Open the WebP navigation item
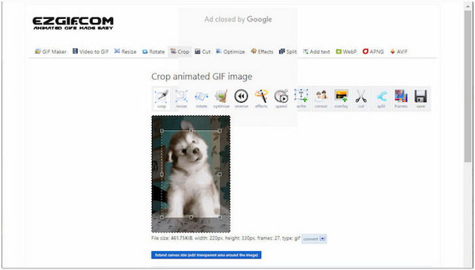The height and width of the screenshot is (270, 475). tap(346, 51)
